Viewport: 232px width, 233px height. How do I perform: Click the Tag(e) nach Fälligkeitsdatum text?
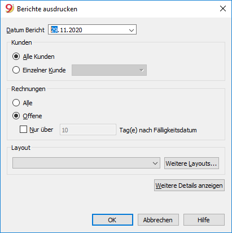(x=158, y=130)
